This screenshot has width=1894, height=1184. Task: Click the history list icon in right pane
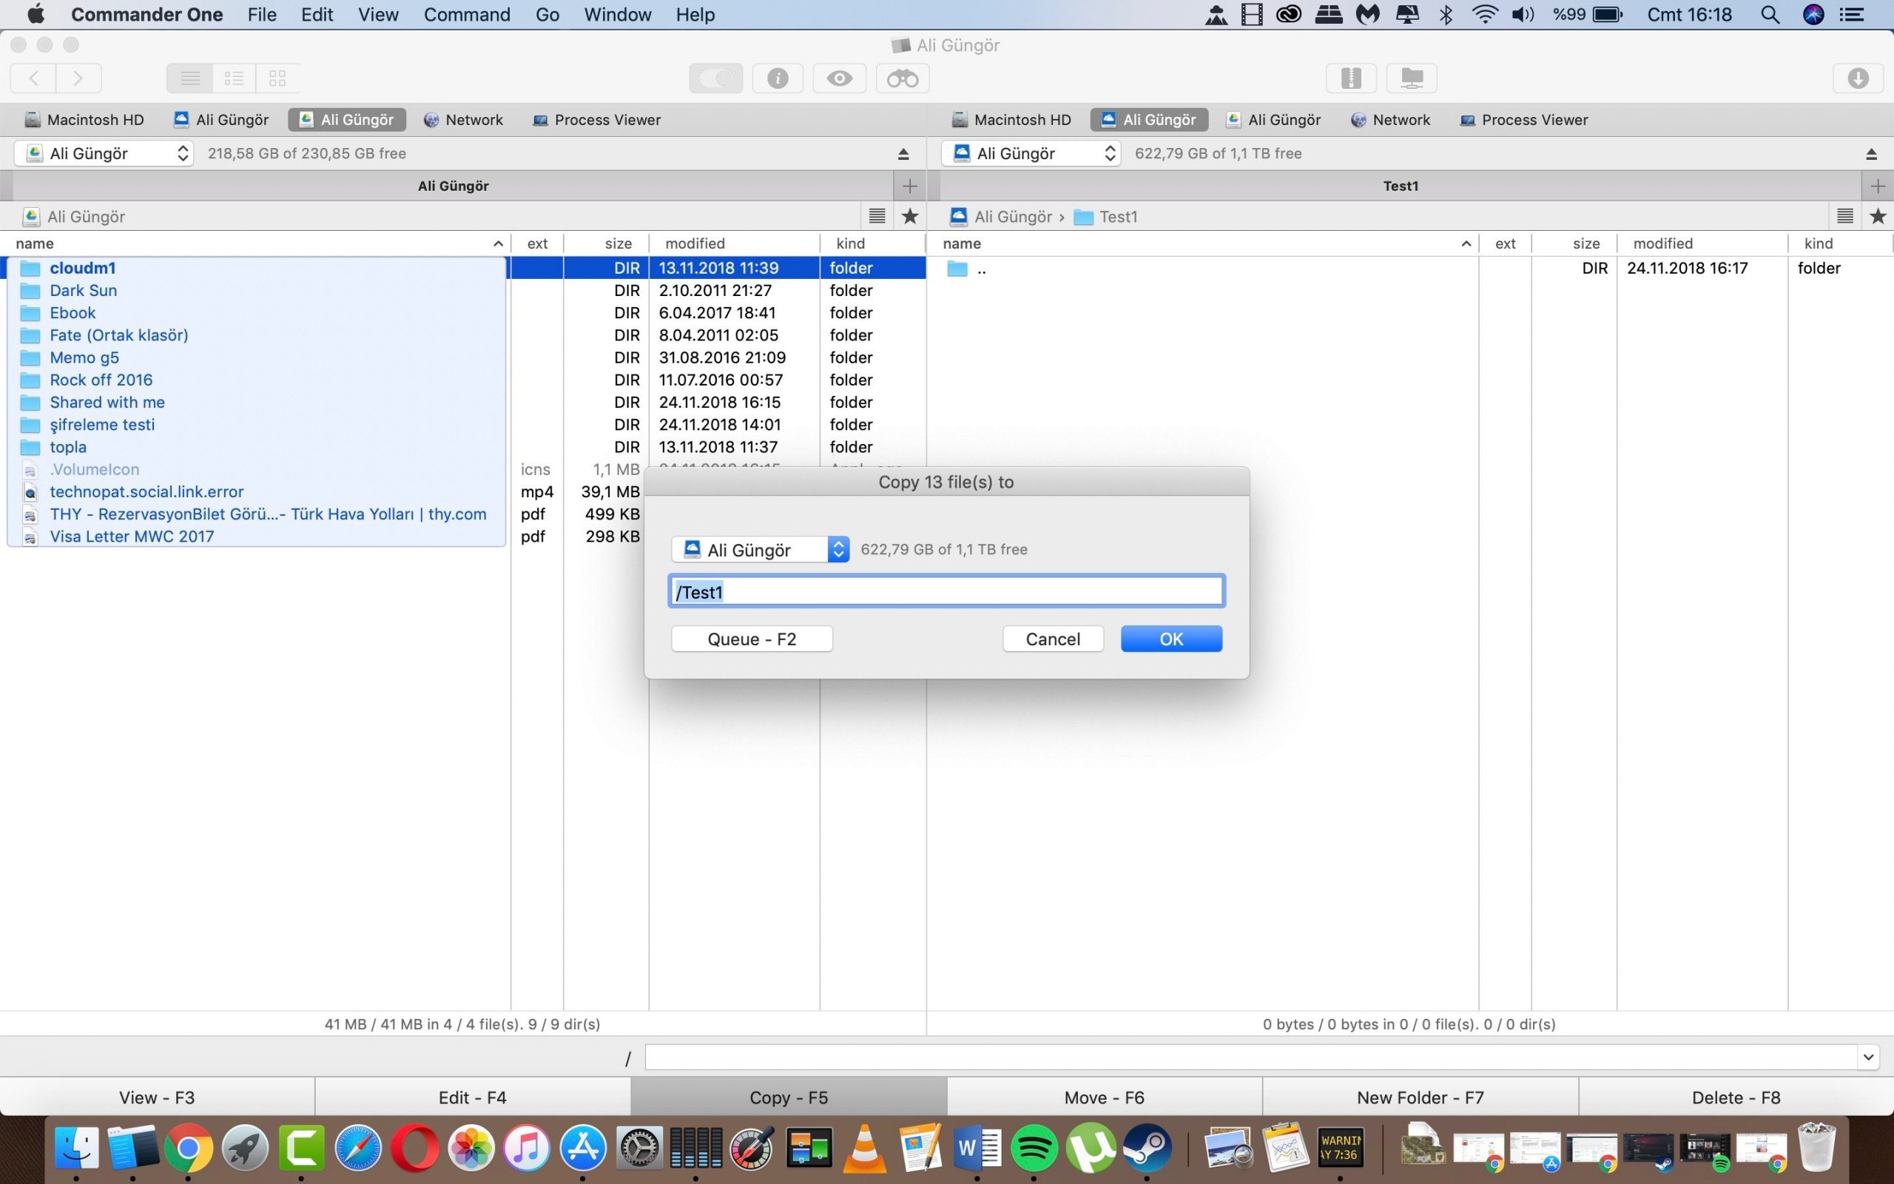point(1844,217)
